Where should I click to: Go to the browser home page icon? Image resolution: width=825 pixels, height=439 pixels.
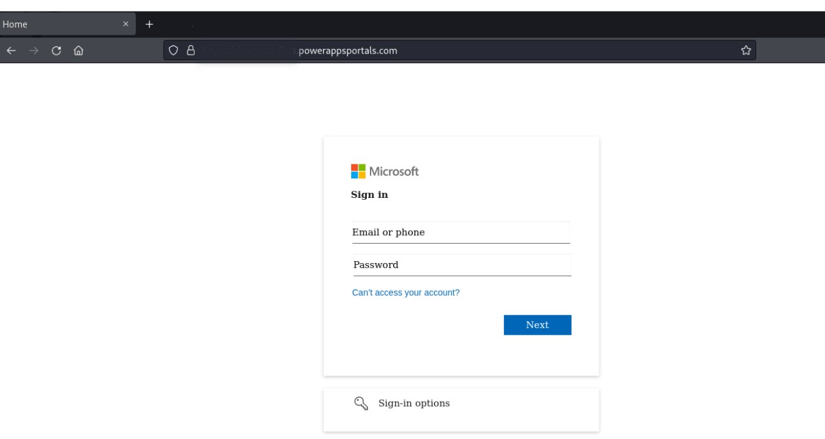tap(79, 50)
